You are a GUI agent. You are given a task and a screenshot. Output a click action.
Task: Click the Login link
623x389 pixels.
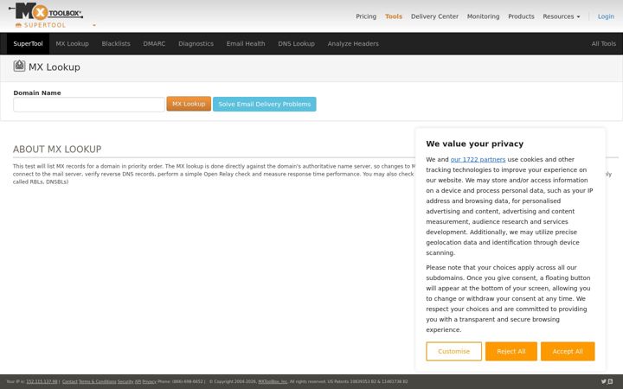(606, 16)
